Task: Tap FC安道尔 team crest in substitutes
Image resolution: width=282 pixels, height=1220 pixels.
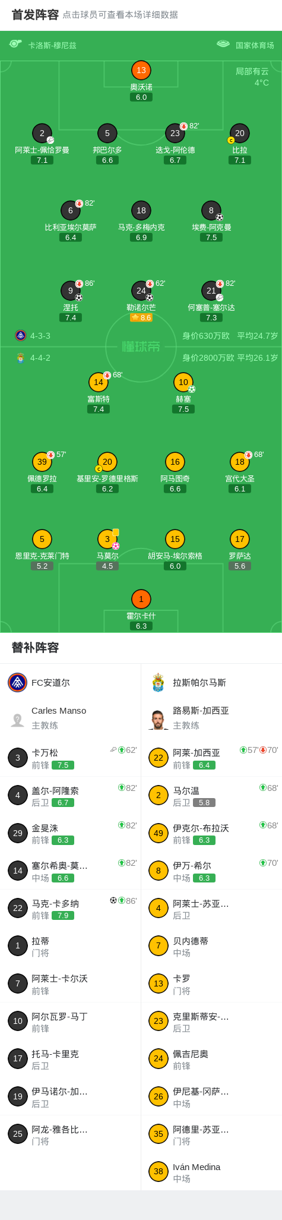Action: pyautogui.click(x=18, y=682)
